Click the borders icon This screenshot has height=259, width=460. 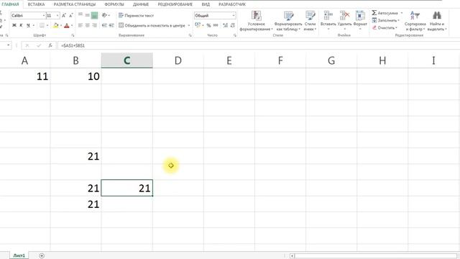(42, 26)
